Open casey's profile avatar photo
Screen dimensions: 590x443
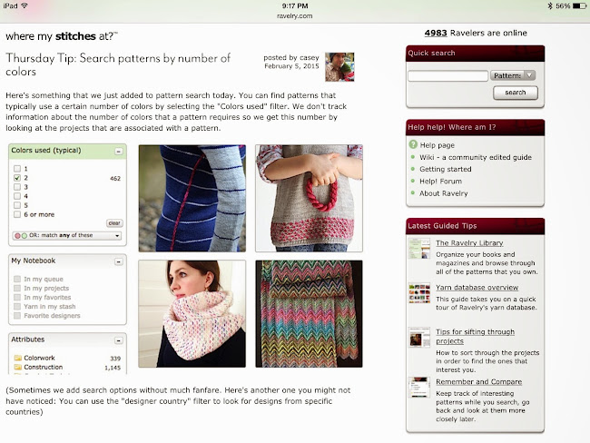(x=339, y=67)
